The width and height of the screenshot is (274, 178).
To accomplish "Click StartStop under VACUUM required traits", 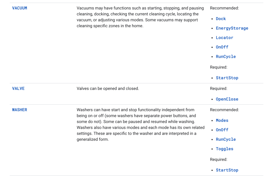I will [x=227, y=78].
